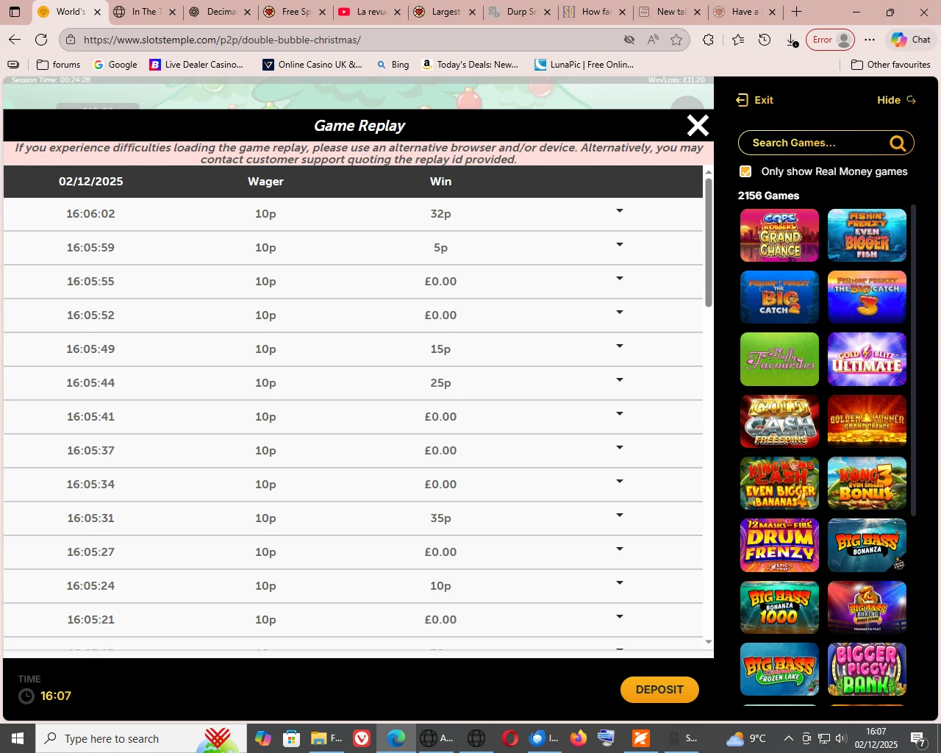This screenshot has width=941, height=753.
Task: Expand the 16:05:31 replay row
Action: pos(620,515)
